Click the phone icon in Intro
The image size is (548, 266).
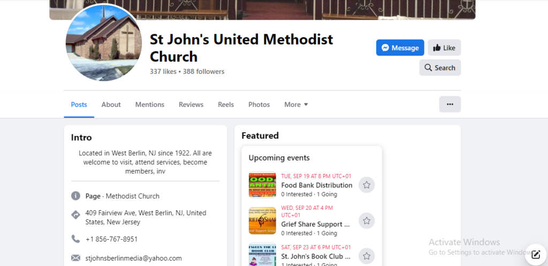pyautogui.click(x=76, y=239)
